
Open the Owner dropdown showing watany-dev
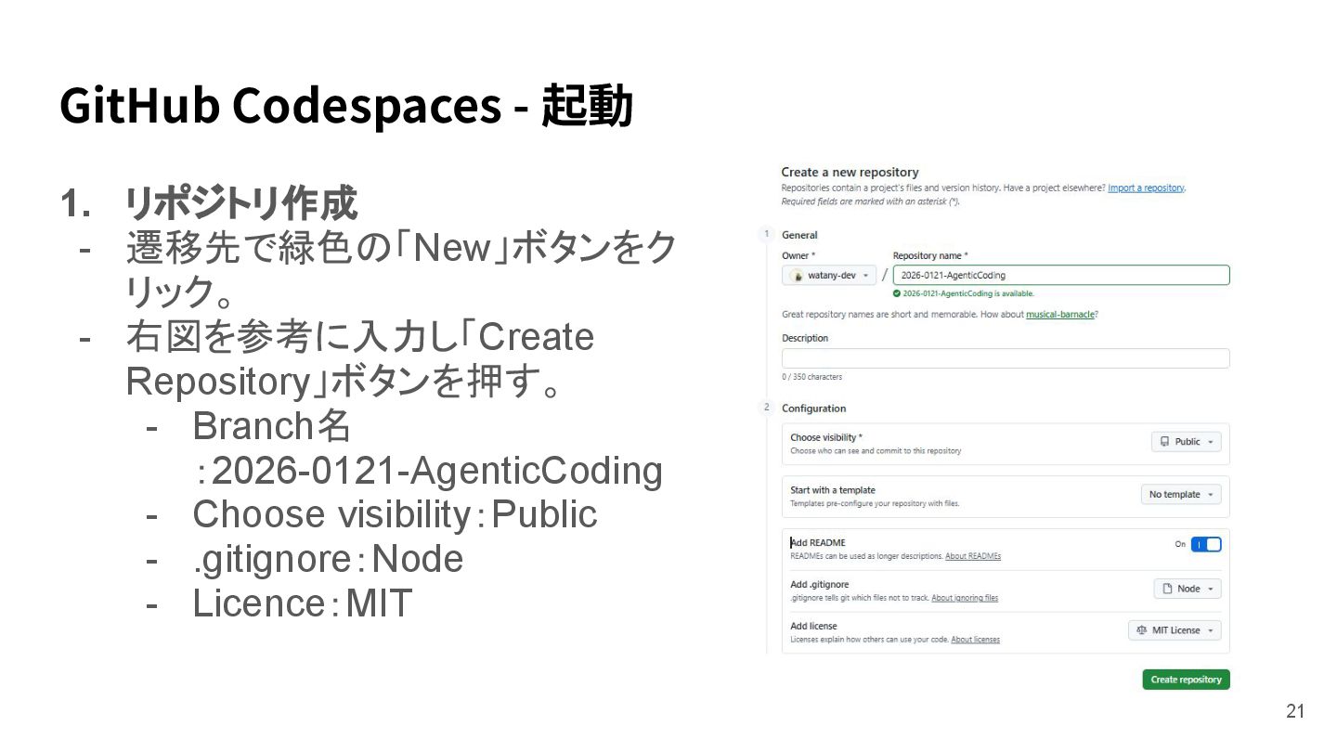tap(829, 275)
